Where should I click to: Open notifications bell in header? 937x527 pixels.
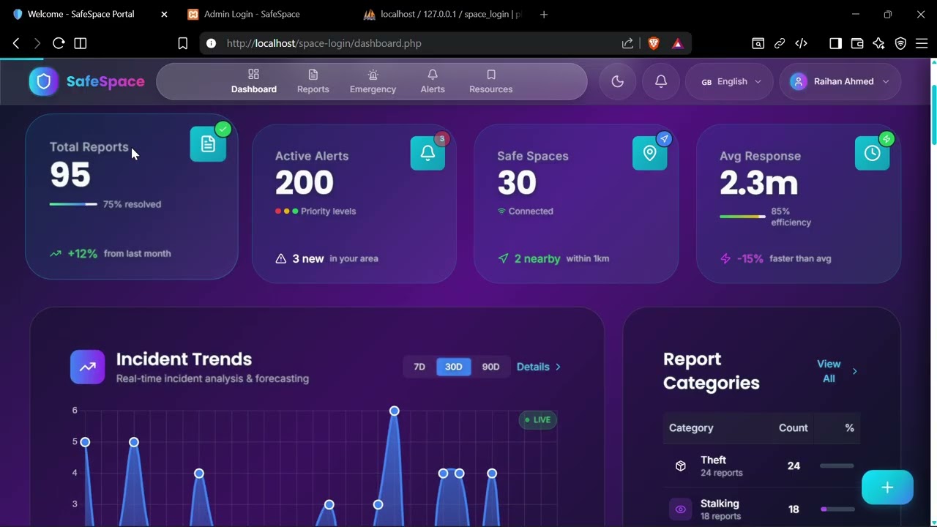click(x=661, y=81)
